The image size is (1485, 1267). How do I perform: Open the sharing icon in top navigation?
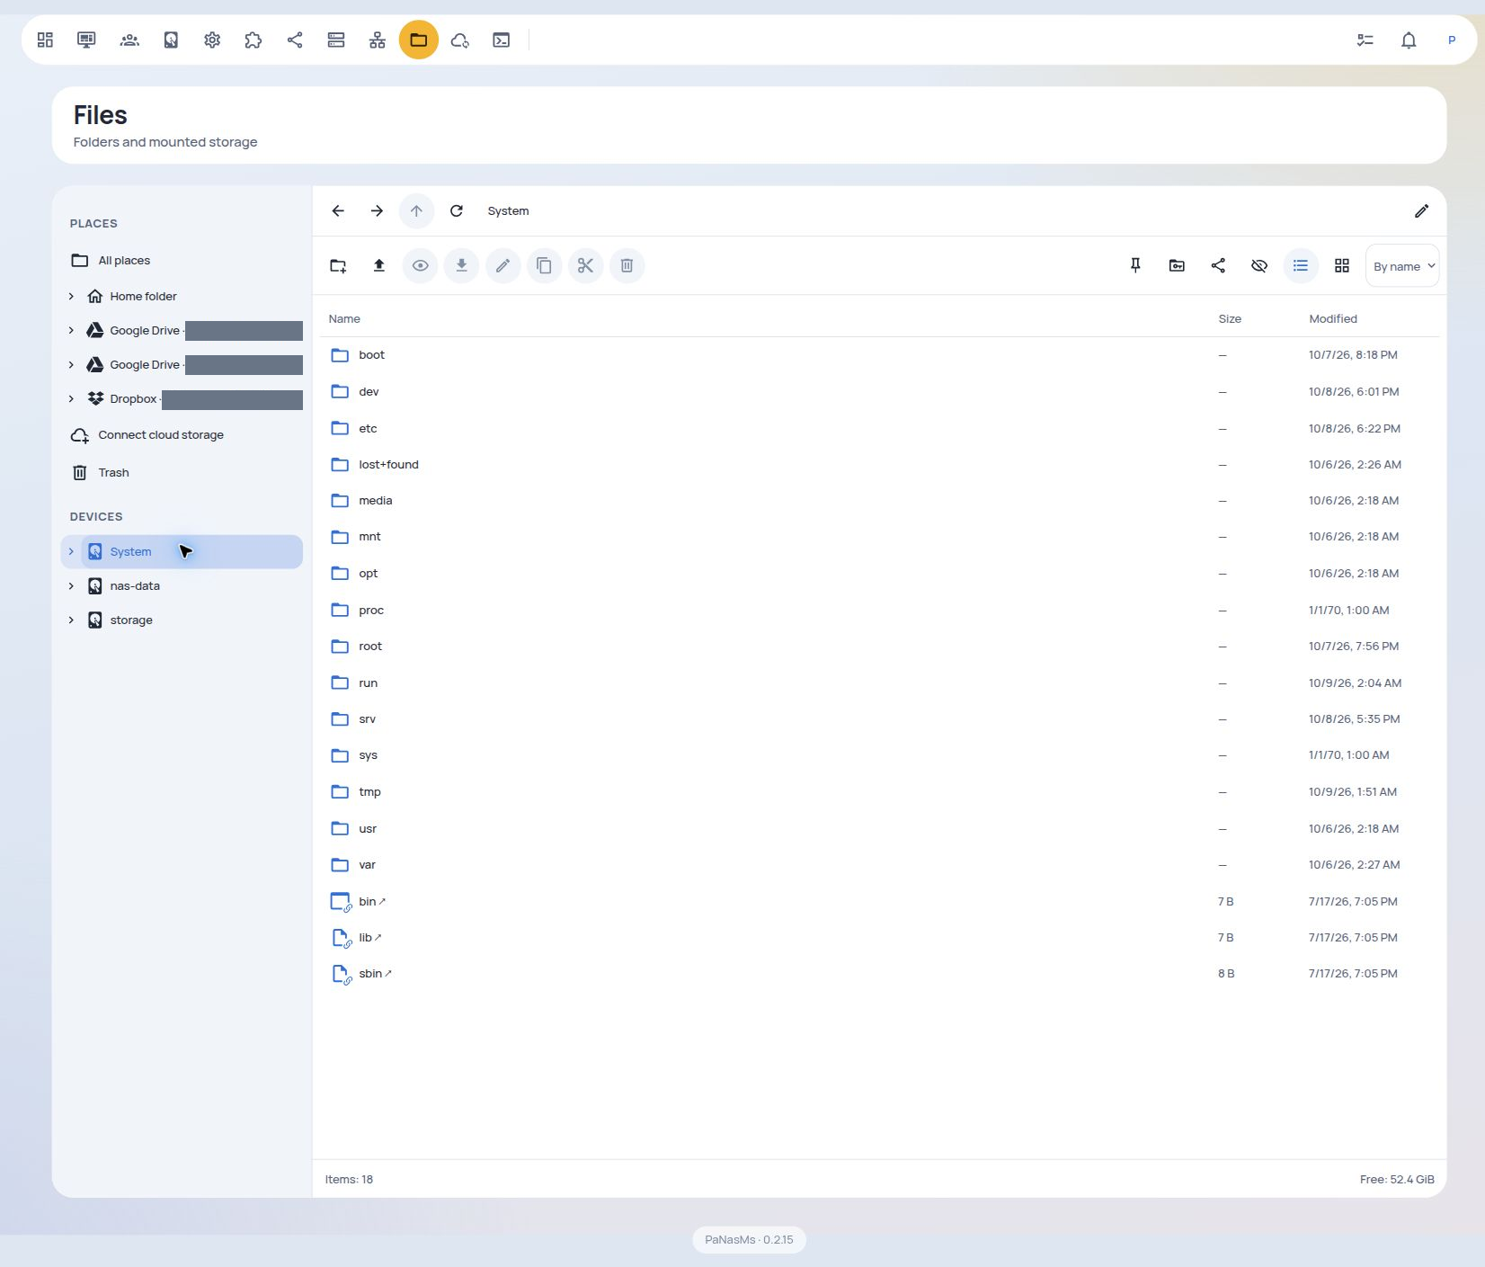(295, 40)
